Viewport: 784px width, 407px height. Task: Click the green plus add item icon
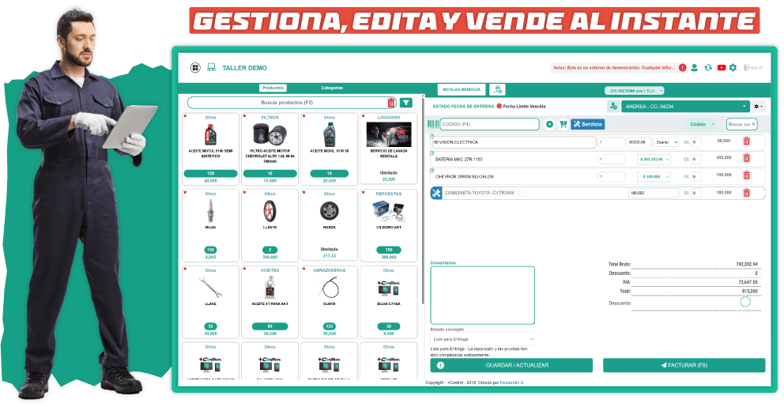[x=549, y=124]
